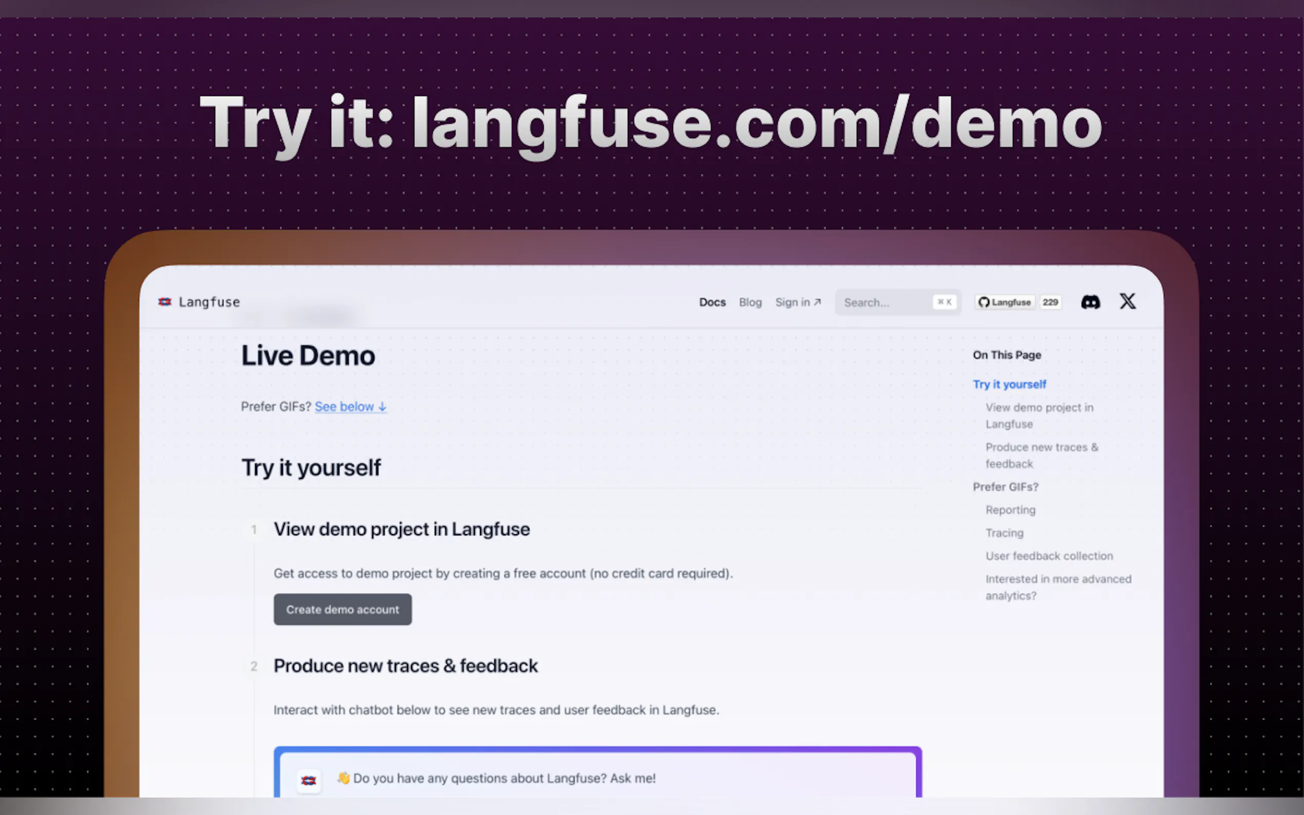Image resolution: width=1304 pixels, height=815 pixels.
Task: Click the Langfuse logo icon
Action: (165, 302)
